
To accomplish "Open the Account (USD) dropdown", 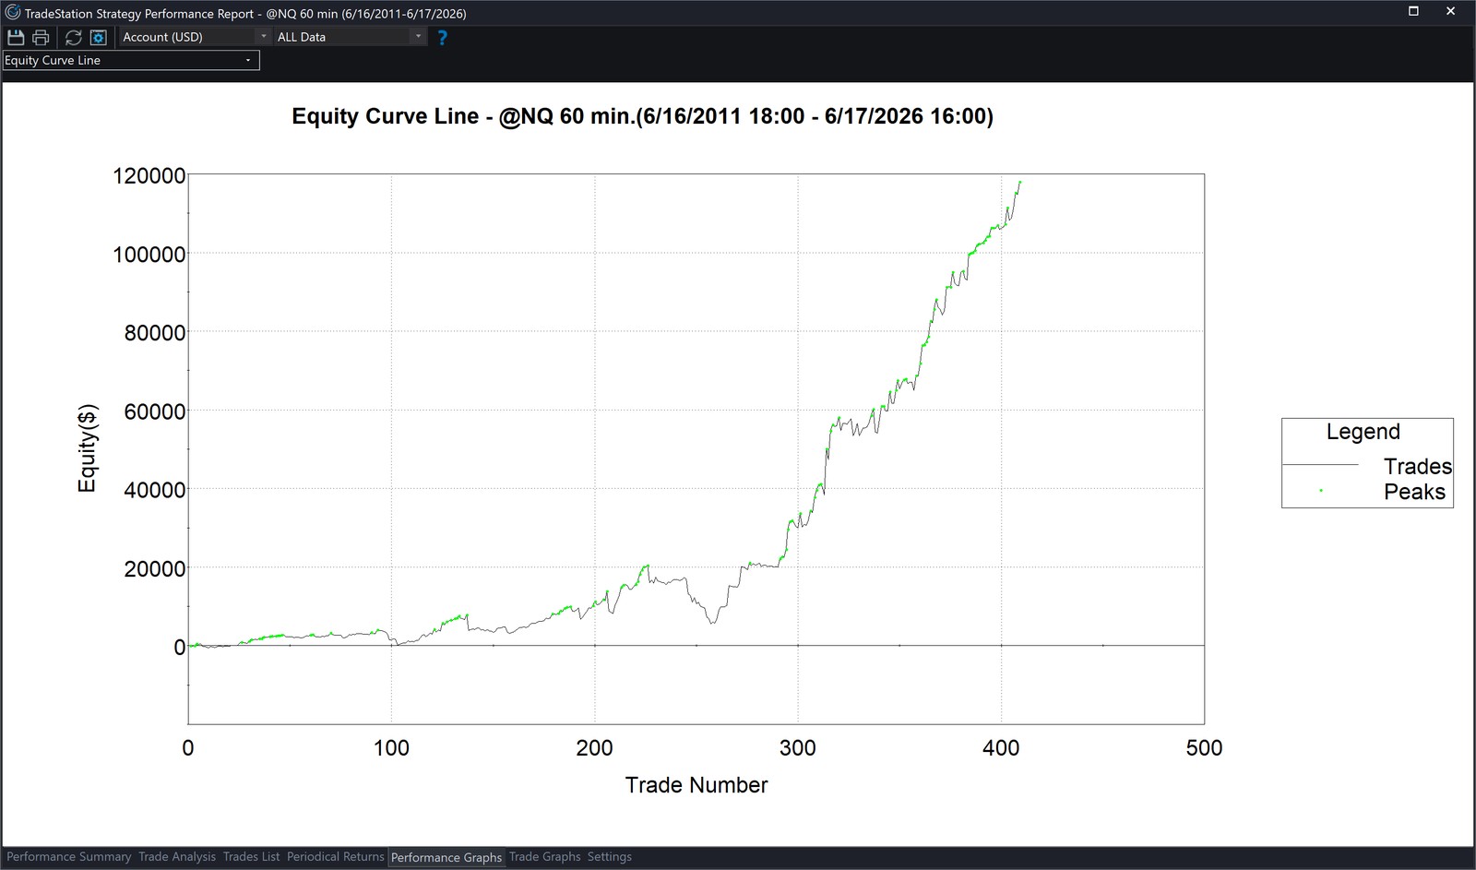I will [x=196, y=37].
